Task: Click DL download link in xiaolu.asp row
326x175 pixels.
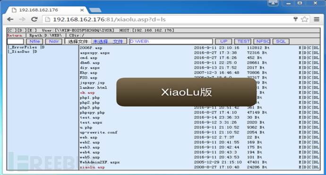Action: tap(316, 167)
